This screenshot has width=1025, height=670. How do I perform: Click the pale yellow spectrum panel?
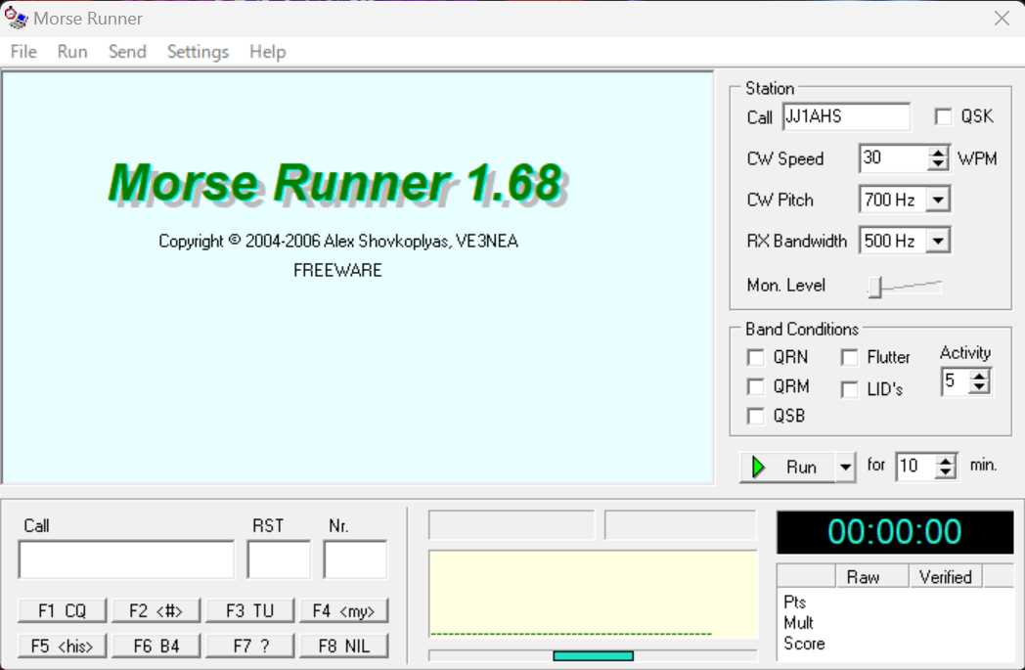(x=593, y=594)
